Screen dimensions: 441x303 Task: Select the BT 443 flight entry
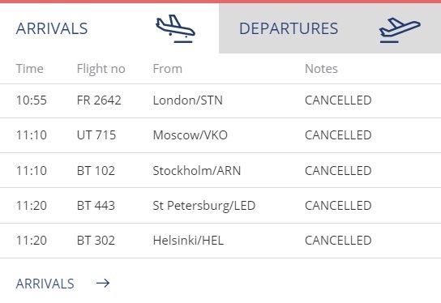click(220, 206)
